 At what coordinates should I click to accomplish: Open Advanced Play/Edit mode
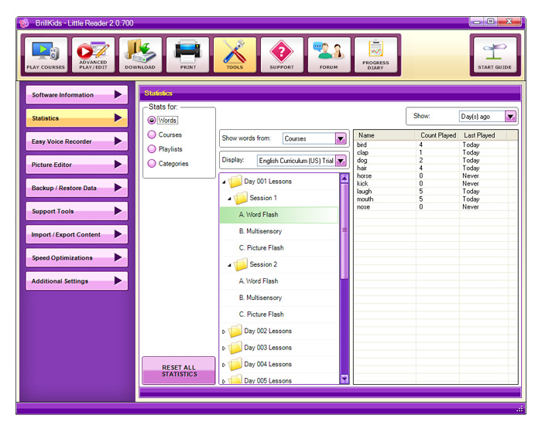(93, 55)
